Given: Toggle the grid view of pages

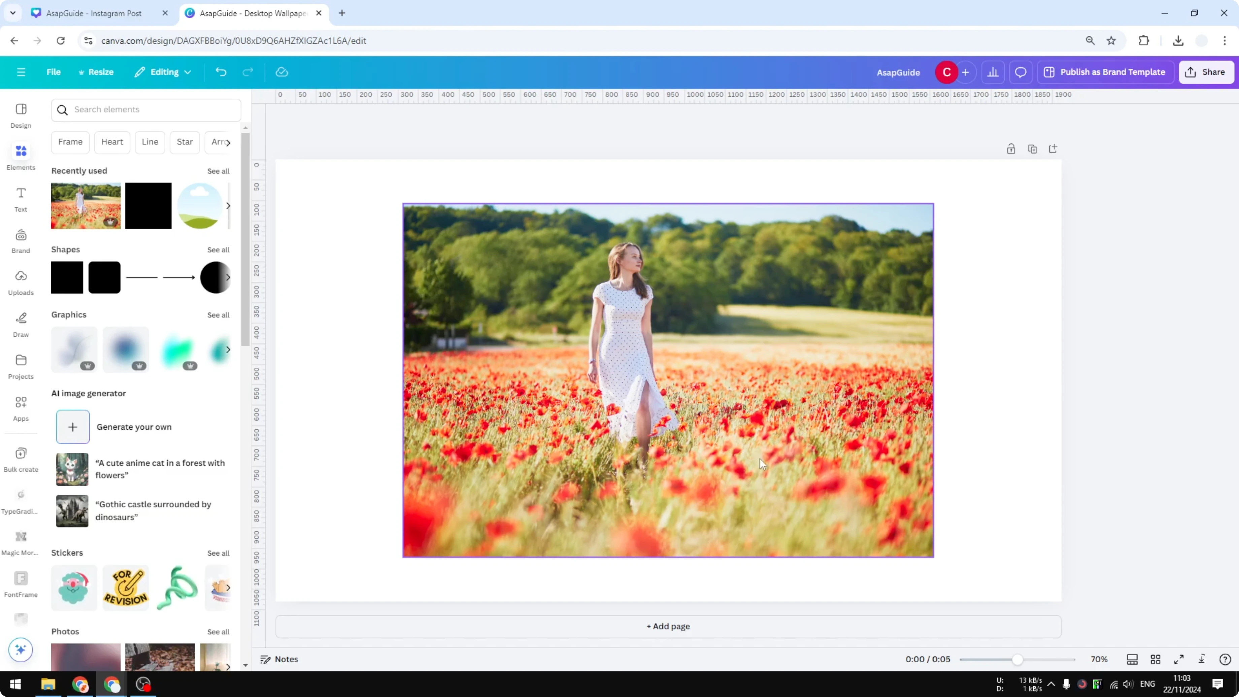Looking at the screenshot, I should (1155, 659).
